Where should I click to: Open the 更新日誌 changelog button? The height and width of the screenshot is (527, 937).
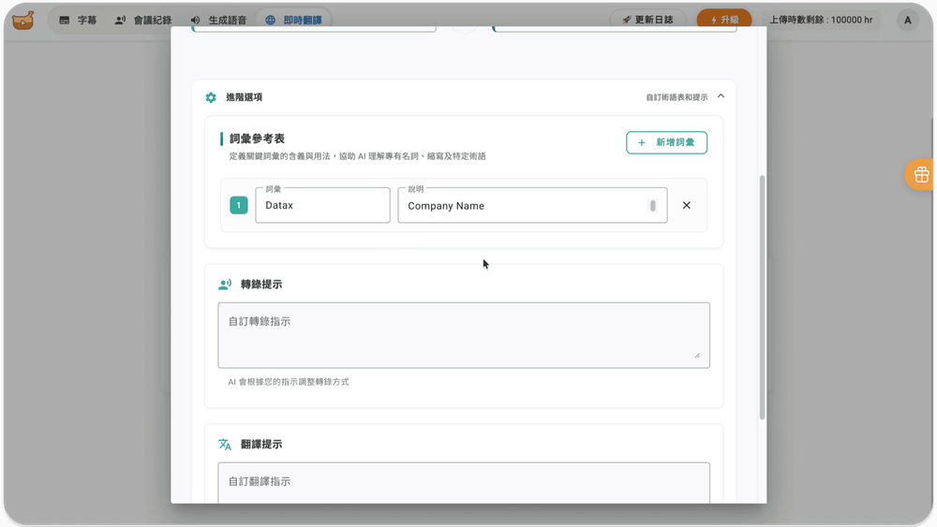tap(647, 20)
